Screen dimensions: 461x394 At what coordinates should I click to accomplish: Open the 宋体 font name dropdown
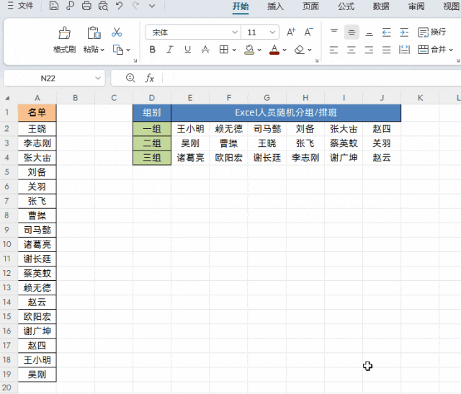click(x=234, y=32)
